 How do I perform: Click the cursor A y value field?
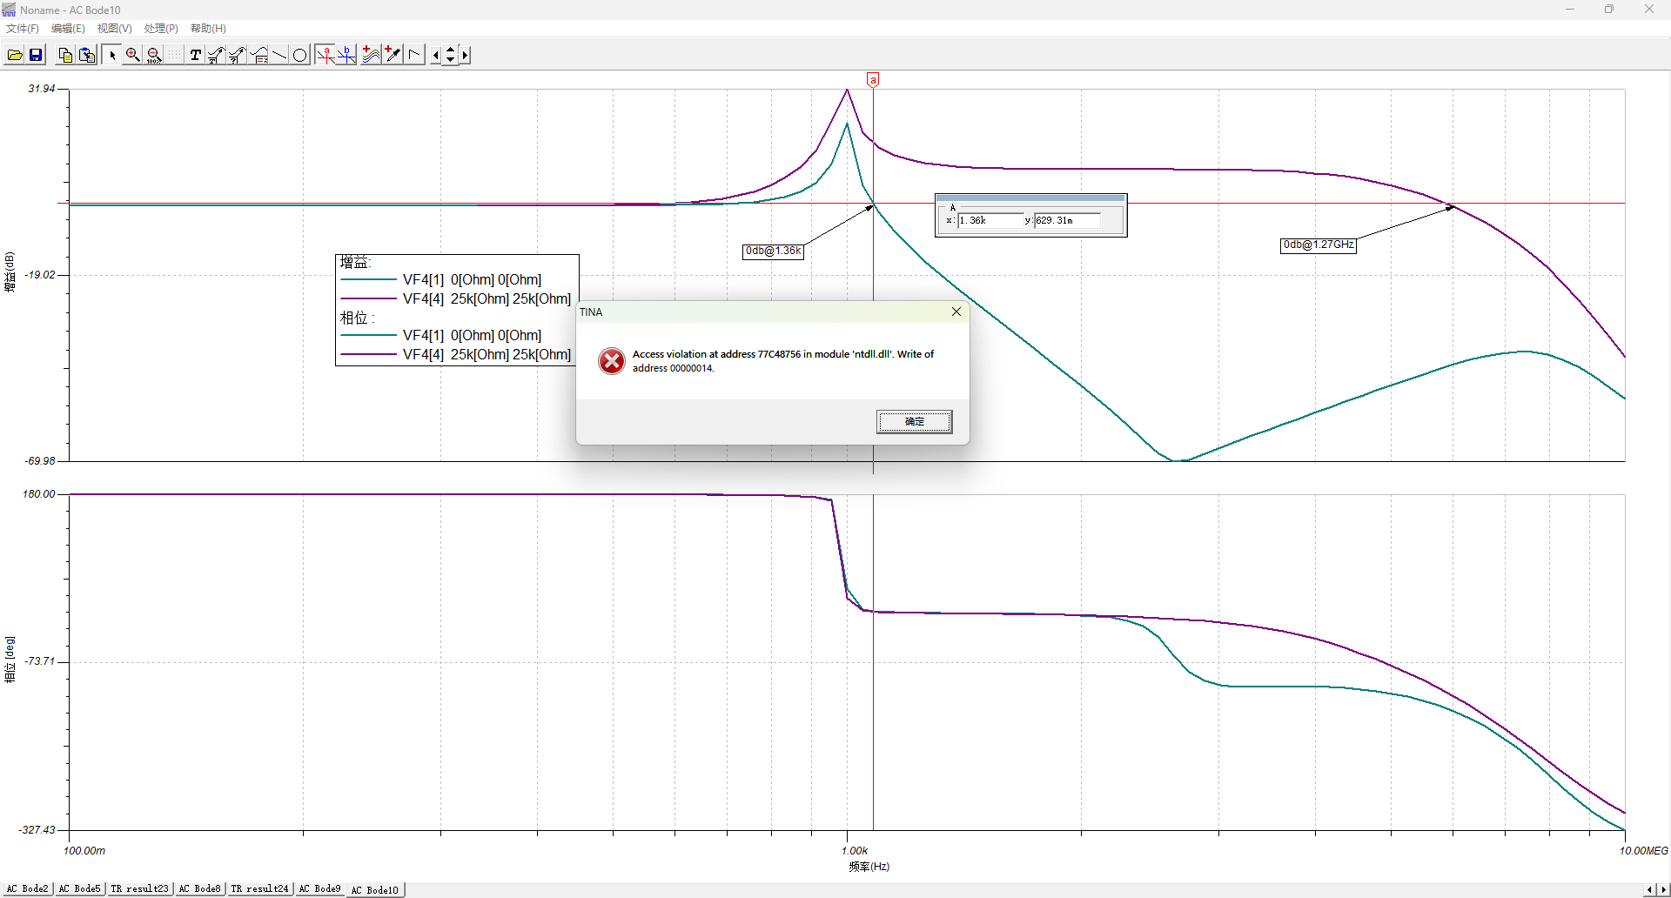[x=1067, y=221]
